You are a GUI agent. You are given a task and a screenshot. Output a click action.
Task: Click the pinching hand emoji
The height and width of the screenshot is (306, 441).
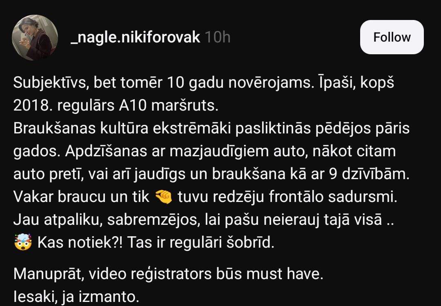click(x=164, y=197)
